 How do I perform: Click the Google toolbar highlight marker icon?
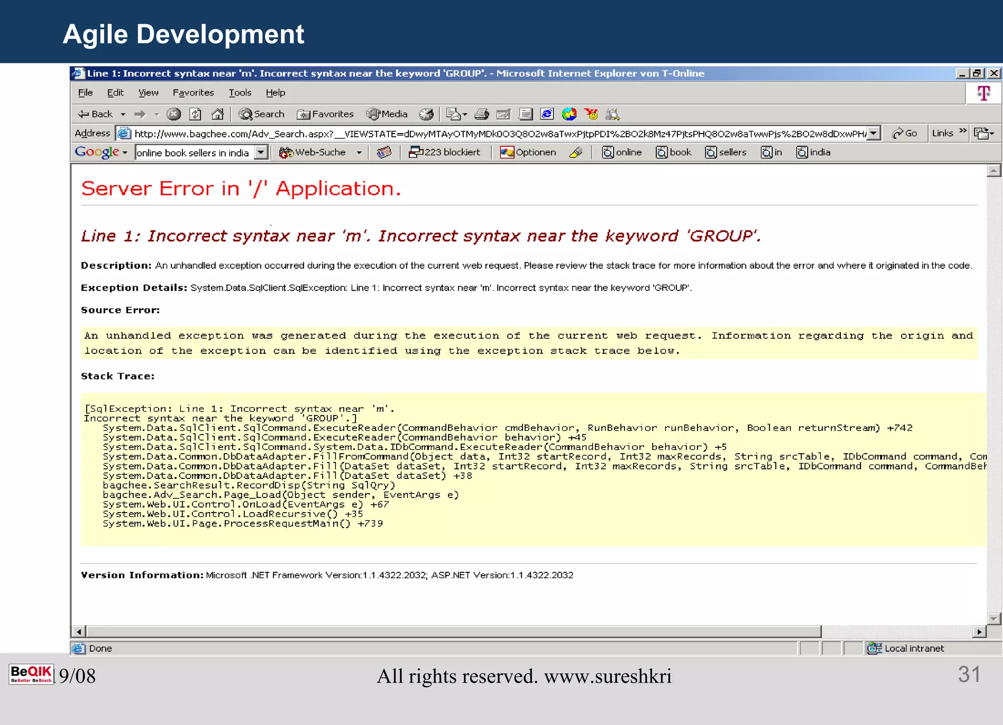click(576, 152)
